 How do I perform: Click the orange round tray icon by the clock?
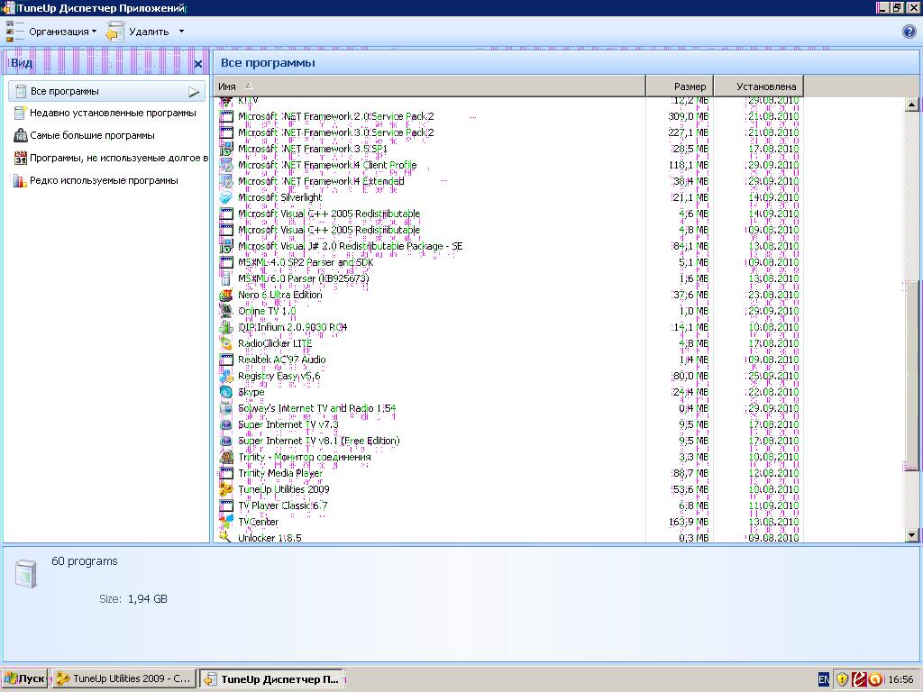click(875, 679)
